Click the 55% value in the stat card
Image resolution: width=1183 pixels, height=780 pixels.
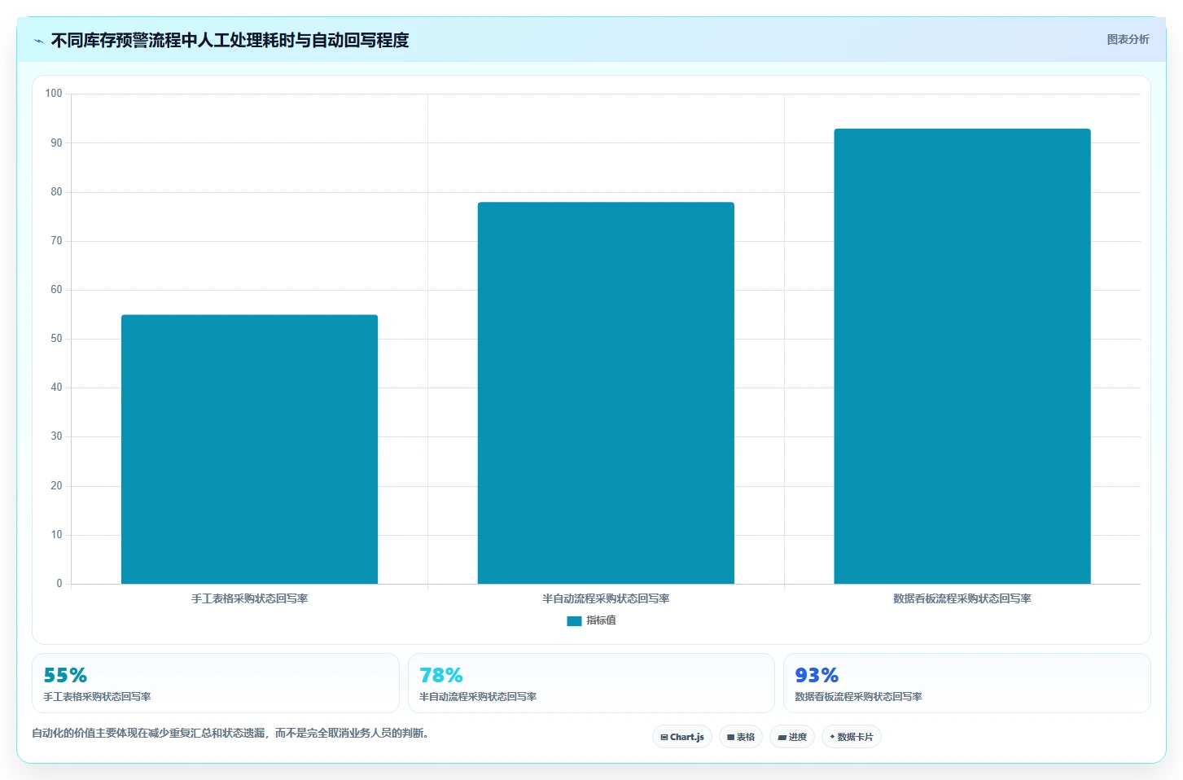coord(65,675)
